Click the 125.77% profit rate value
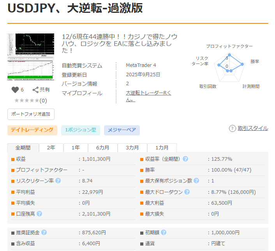The height and width of the screenshot is (251, 275). point(222,159)
